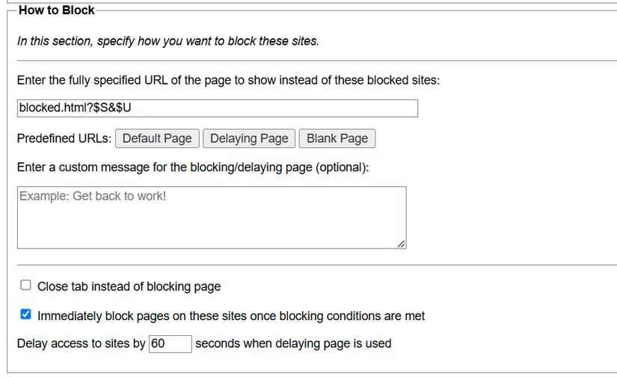Click 'seconds when delaying page is used' text
The height and width of the screenshot is (377, 617).
(x=292, y=343)
